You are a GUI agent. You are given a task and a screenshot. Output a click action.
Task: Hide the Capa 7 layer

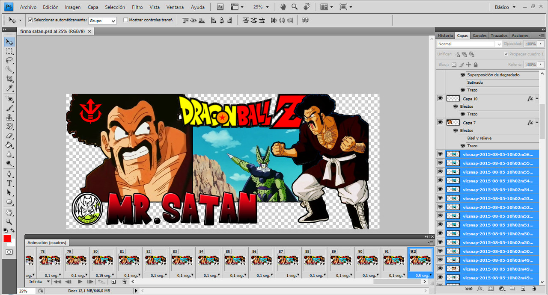(440, 122)
